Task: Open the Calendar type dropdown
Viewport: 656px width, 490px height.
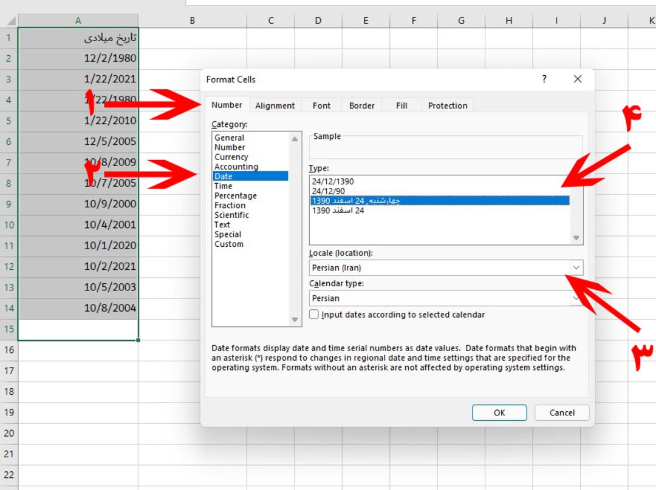Action: (x=576, y=298)
